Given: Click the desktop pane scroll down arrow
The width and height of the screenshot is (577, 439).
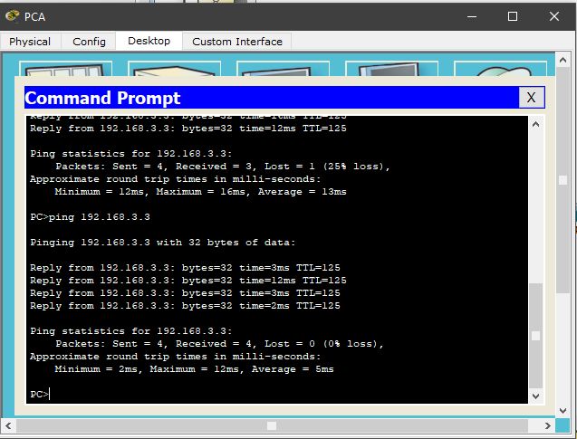Looking at the screenshot, I should click(x=563, y=410).
